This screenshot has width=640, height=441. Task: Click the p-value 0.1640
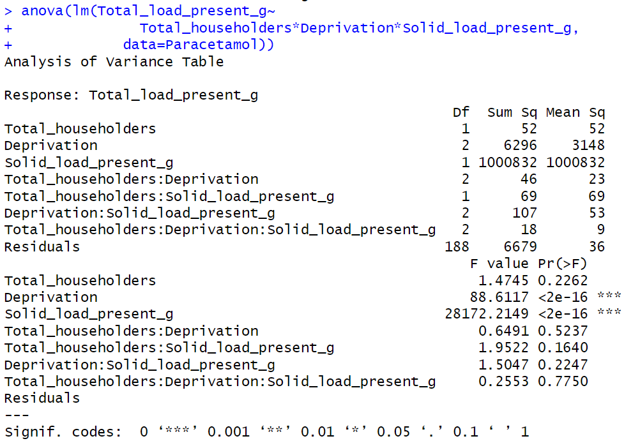(x=563, y=348)
